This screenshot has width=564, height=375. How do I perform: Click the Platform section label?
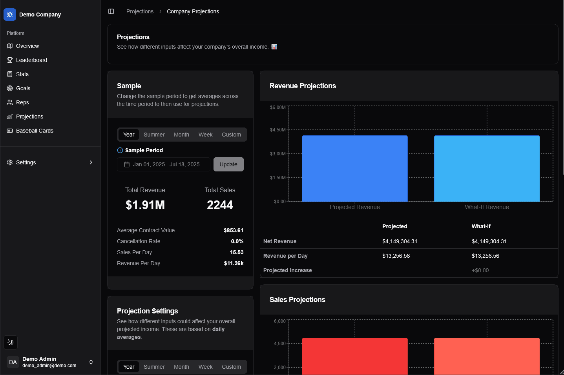click(x=15, y=33)
